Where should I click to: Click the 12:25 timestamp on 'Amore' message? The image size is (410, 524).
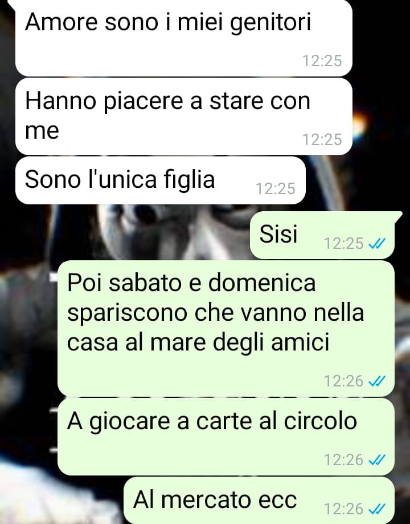point(322,61)
